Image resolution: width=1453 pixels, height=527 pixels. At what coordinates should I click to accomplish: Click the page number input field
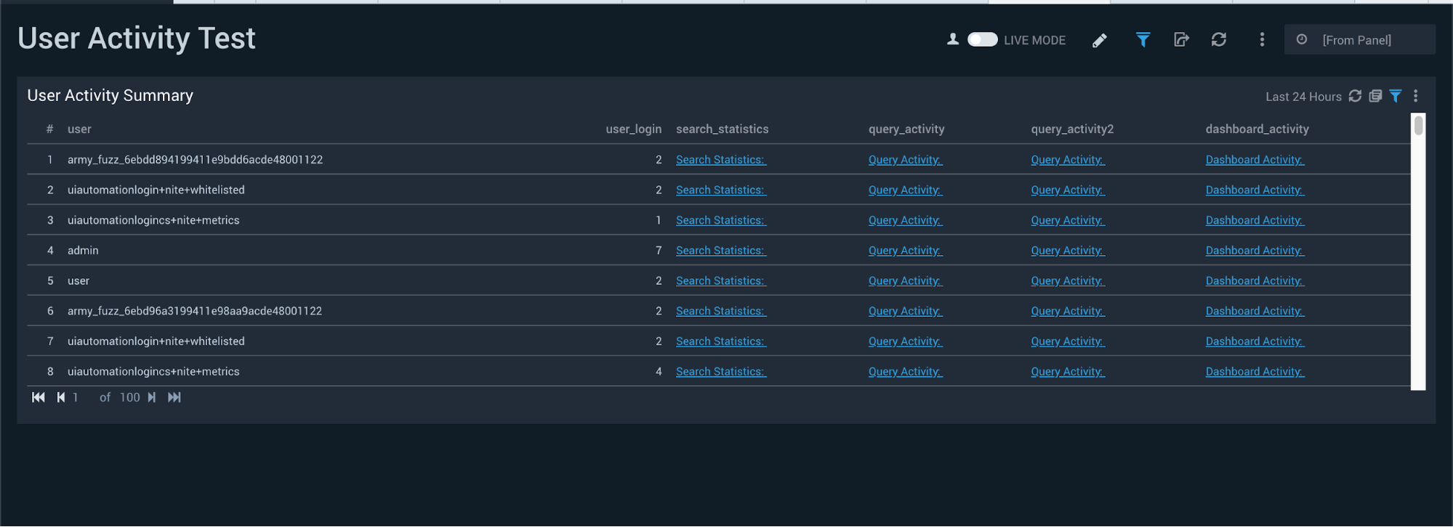(x=81, y=398)
